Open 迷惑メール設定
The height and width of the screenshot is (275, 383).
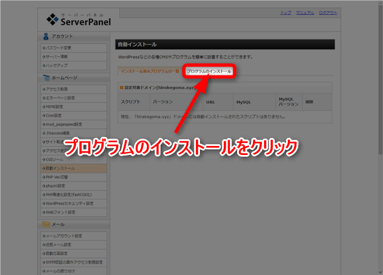click(74, 245)
